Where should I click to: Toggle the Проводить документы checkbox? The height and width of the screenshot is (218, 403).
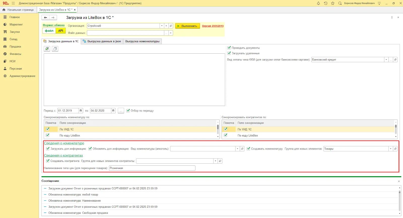(x=229, y=48)
